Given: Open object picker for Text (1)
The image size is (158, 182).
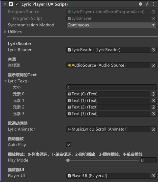Looking at the screenshot, I should tap(153, 101).
